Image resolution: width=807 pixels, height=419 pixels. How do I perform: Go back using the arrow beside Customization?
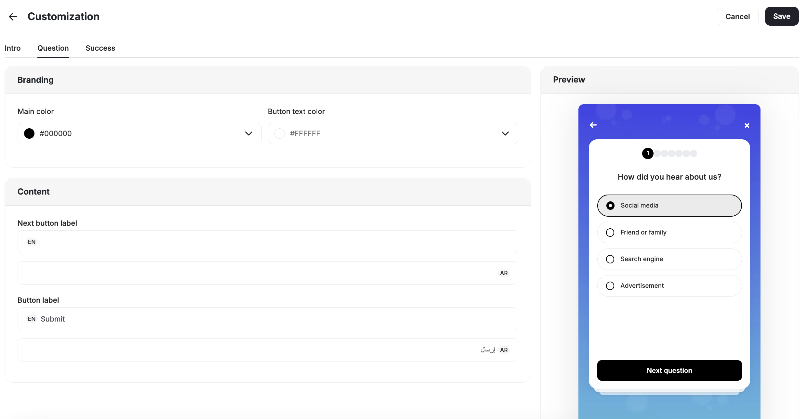click(13, 17)
